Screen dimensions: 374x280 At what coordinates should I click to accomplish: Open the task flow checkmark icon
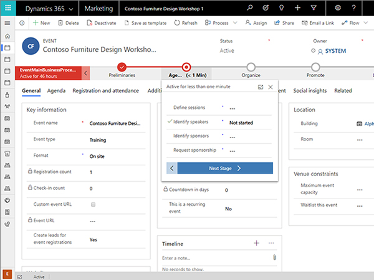(x=266, y=8)
